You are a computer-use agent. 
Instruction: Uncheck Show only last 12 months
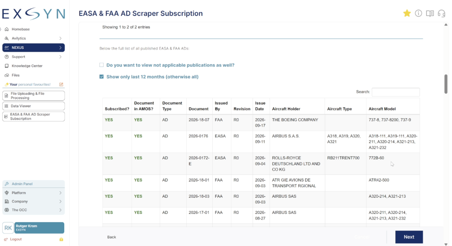point(101,77)
